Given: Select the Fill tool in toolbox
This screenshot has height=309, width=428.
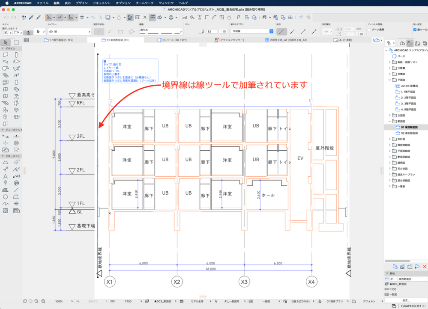Looking at the screenshot, I should (x=6, y=190).
